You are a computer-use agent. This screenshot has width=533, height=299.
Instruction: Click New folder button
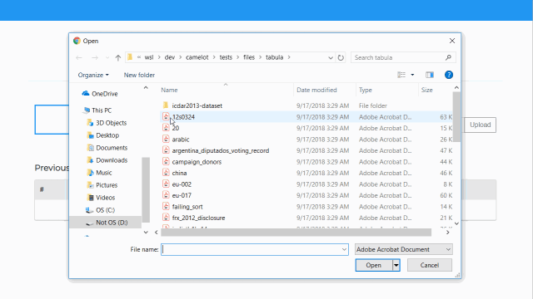click(x=139, y=75)
